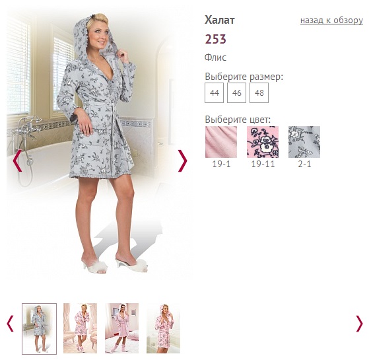369x360 pixels.
Task: Choose size 46
Action: [x=236, y=92]
